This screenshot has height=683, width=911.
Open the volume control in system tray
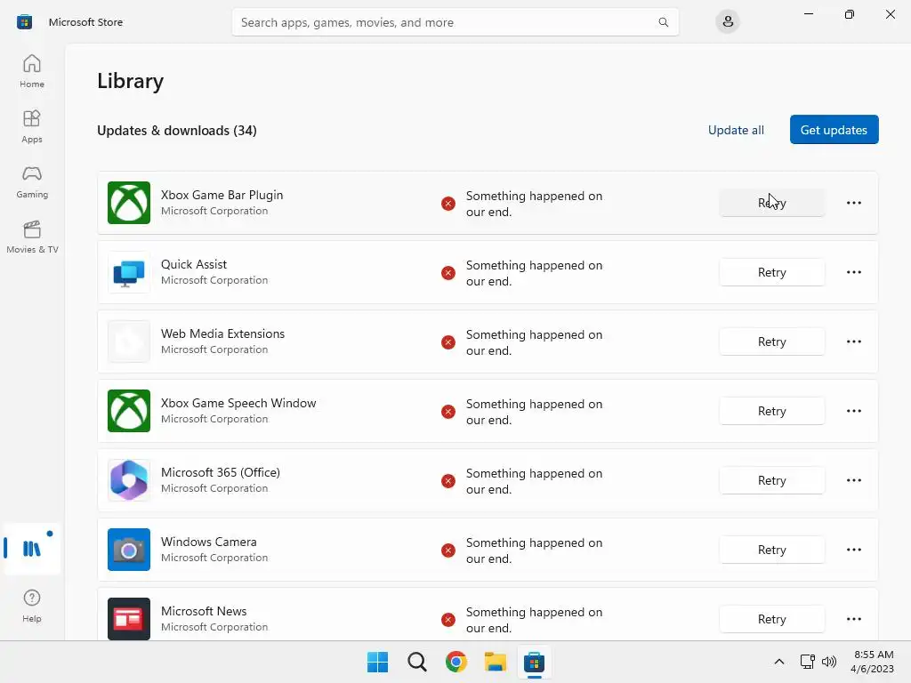829,662
